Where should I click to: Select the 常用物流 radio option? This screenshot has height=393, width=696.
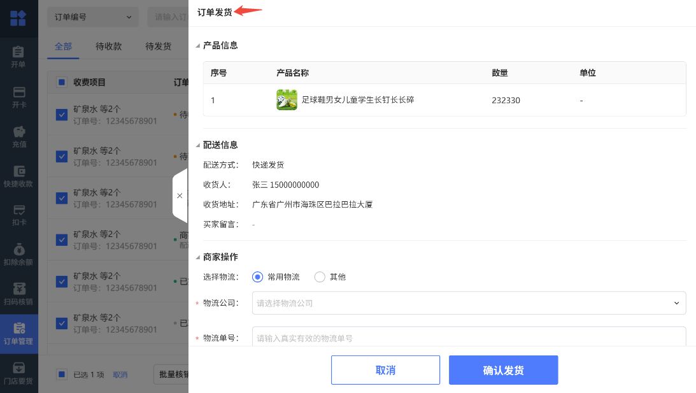pyautogui.click(x=257, y=276)
